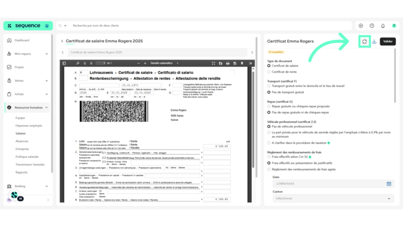Select Pas de repas gratuits ni chèques-repas
The width and height of the screenshot is (403, 227).
pos(269,113)
